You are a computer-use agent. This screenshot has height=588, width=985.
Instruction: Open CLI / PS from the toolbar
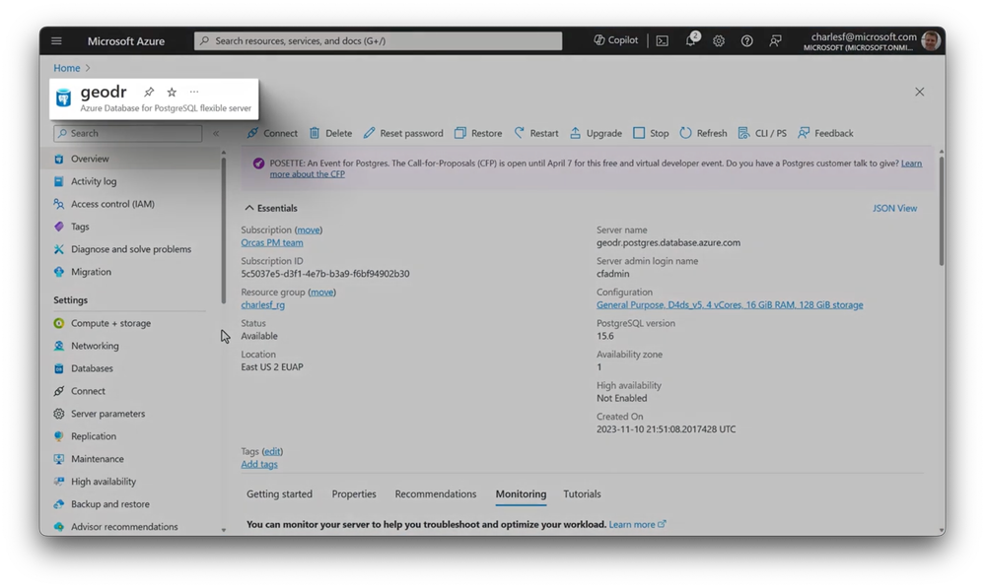(762, 133)
